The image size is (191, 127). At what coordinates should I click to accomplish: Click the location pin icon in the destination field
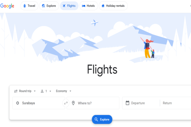(73, 103)
